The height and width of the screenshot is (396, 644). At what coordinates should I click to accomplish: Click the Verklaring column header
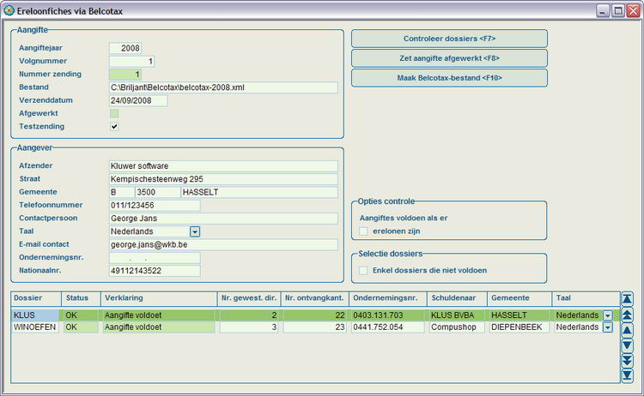[159, 298]
